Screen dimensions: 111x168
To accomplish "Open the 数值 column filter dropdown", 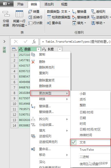I will [39, 49].
